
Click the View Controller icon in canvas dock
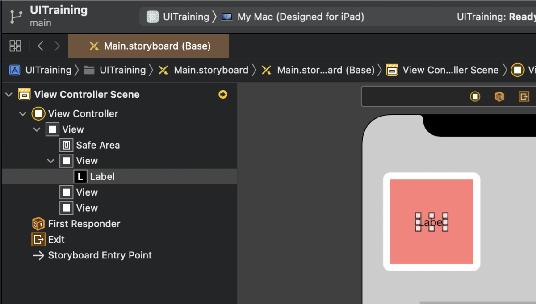point(475,96)
